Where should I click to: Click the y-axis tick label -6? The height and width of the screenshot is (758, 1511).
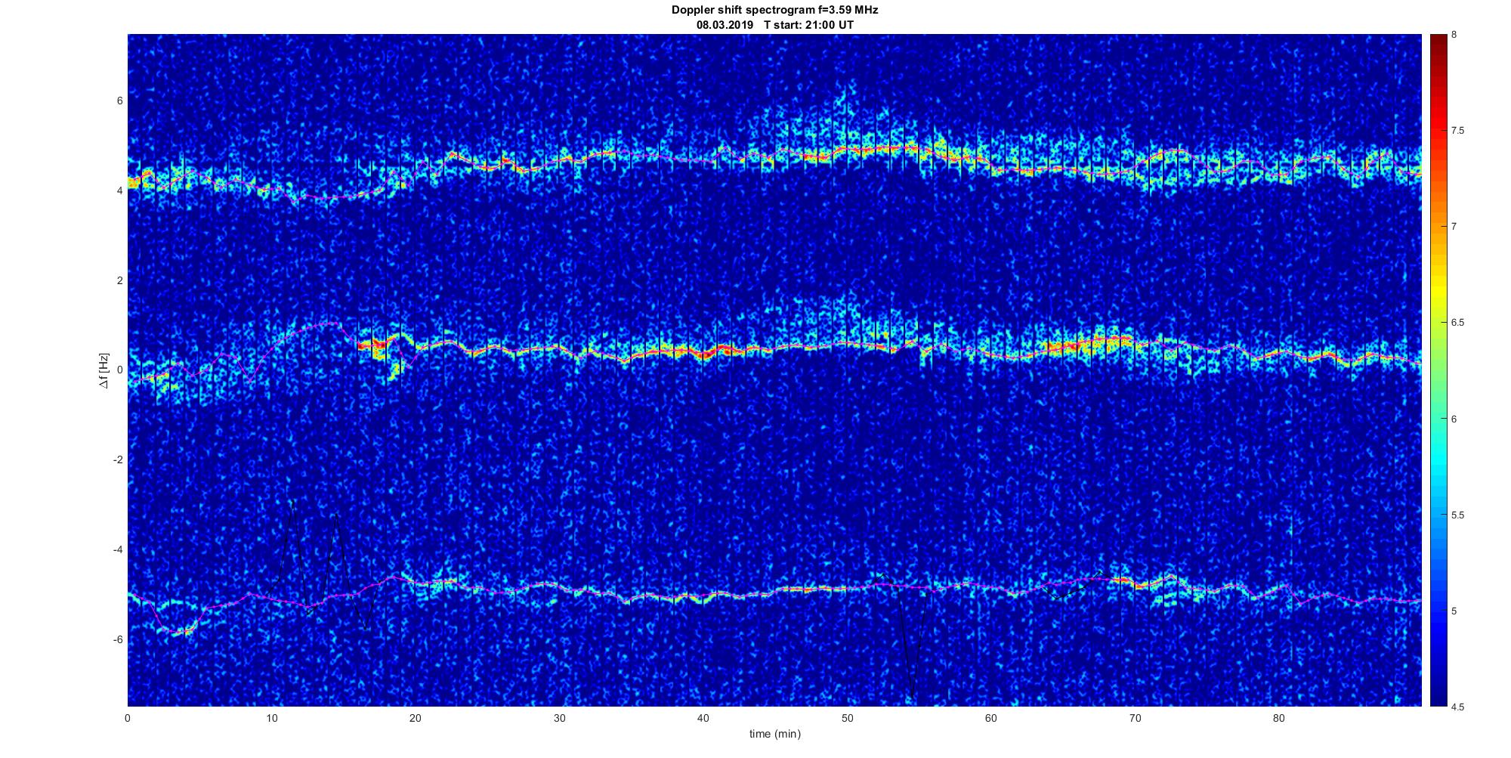click(117, 639)
